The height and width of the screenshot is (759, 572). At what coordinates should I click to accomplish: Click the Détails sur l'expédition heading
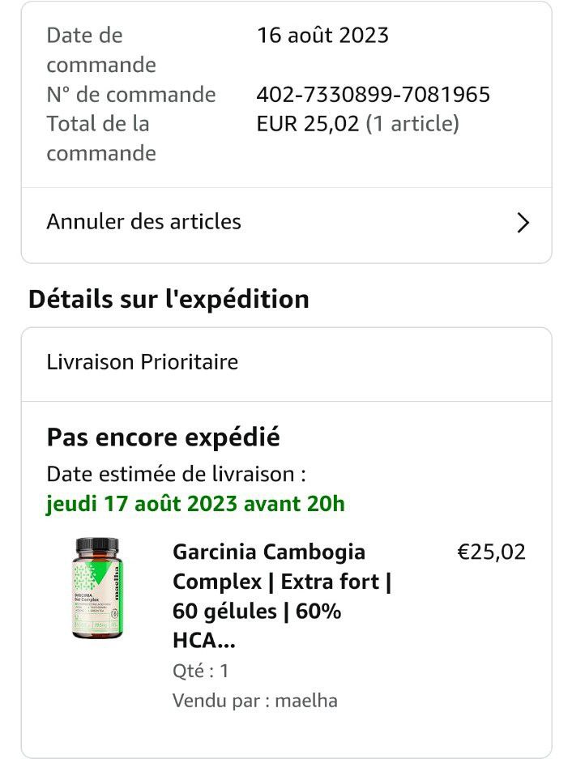(169, 299)
